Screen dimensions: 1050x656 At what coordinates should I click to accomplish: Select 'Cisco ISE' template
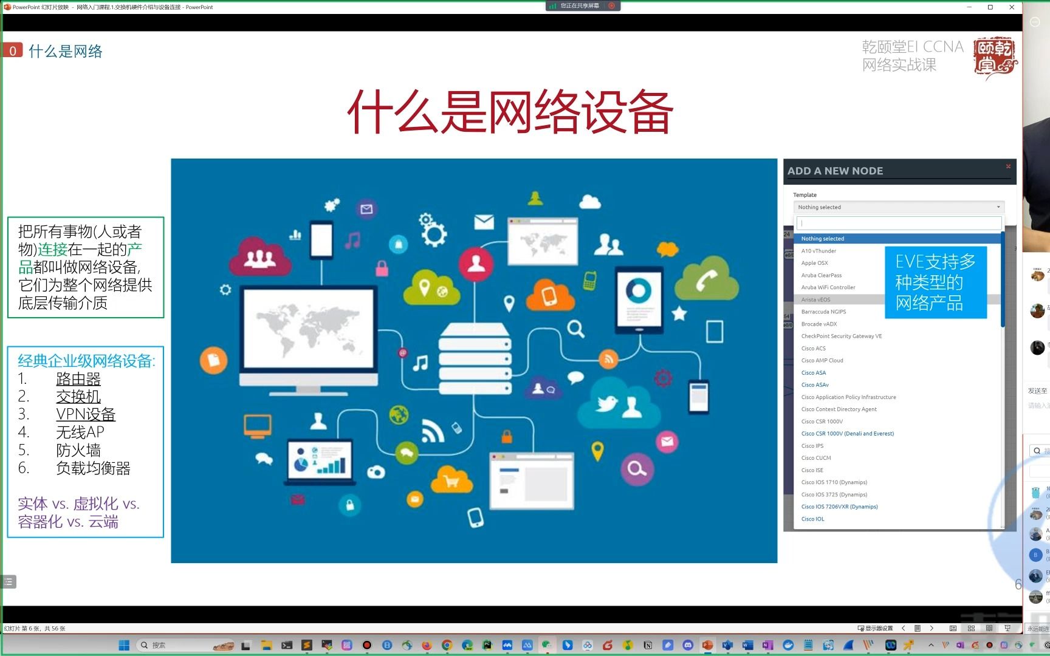pyautogui.click(x=812, y=470)
